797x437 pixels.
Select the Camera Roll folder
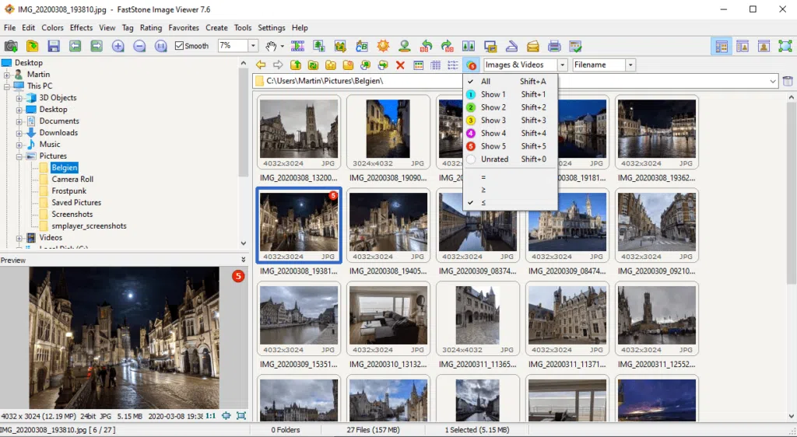pos(72,180)
